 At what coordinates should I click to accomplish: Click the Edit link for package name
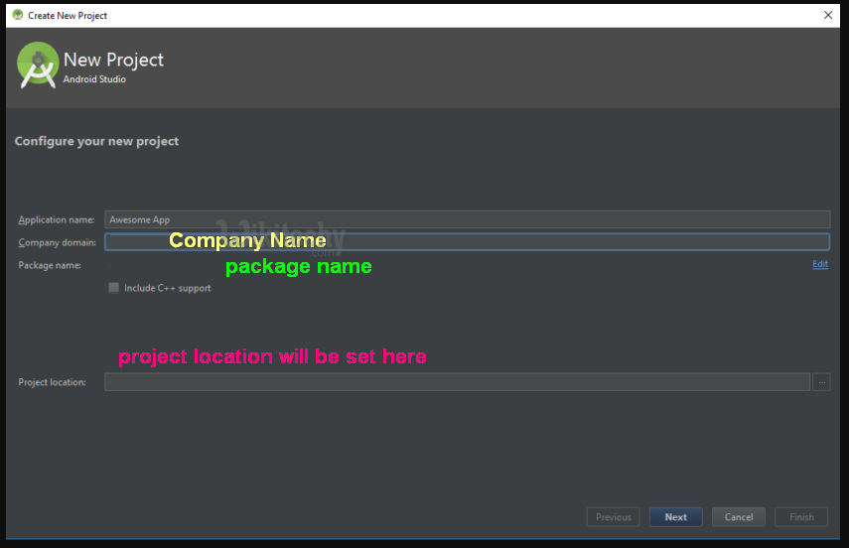pyautogui.click(x=820, y=264)
